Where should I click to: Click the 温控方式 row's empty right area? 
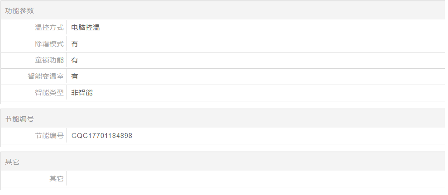(272, 28)
